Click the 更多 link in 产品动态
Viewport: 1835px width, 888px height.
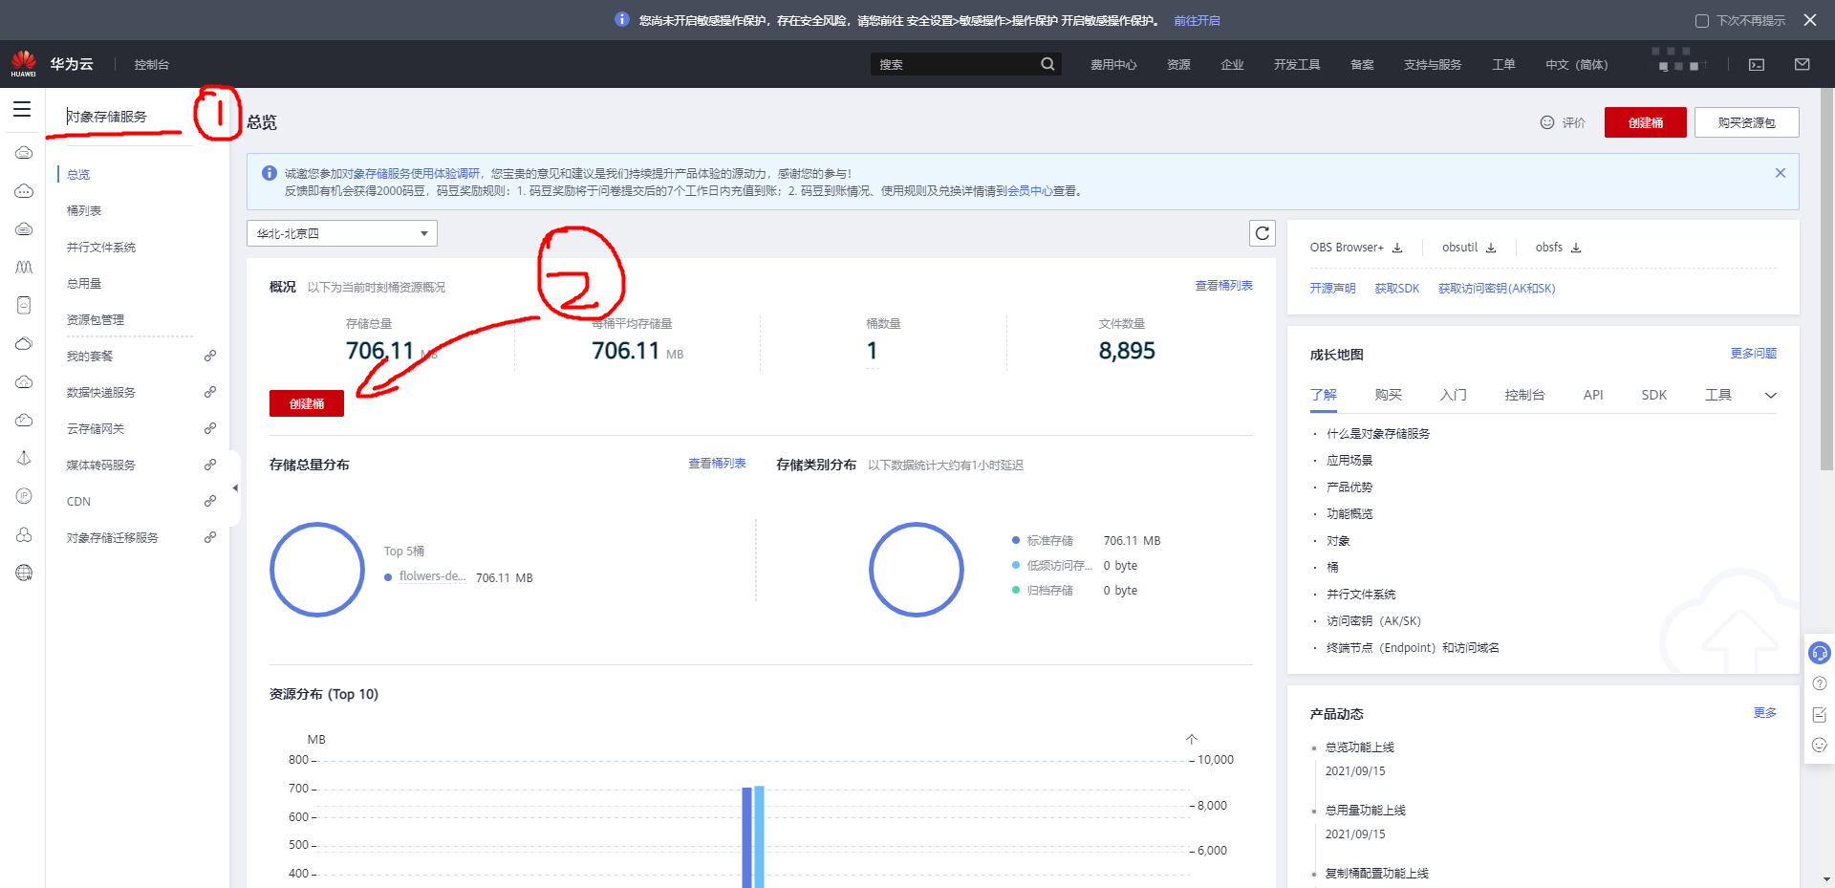[1765, 713]
